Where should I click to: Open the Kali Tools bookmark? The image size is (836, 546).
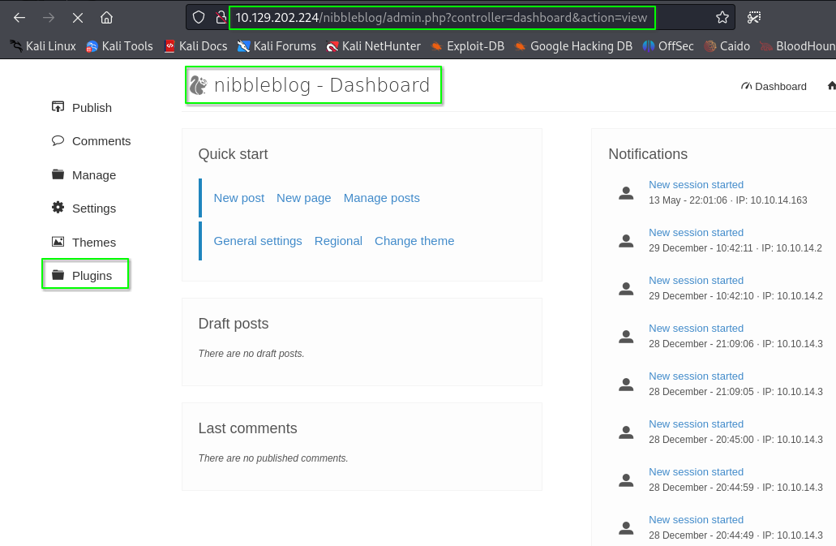(x=119, y=46)
